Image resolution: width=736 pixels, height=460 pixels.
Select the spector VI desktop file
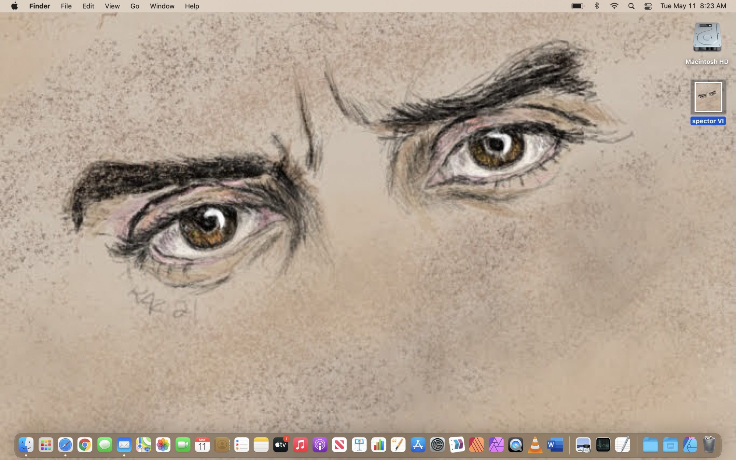pyautogui.click(x=708, y=97)
